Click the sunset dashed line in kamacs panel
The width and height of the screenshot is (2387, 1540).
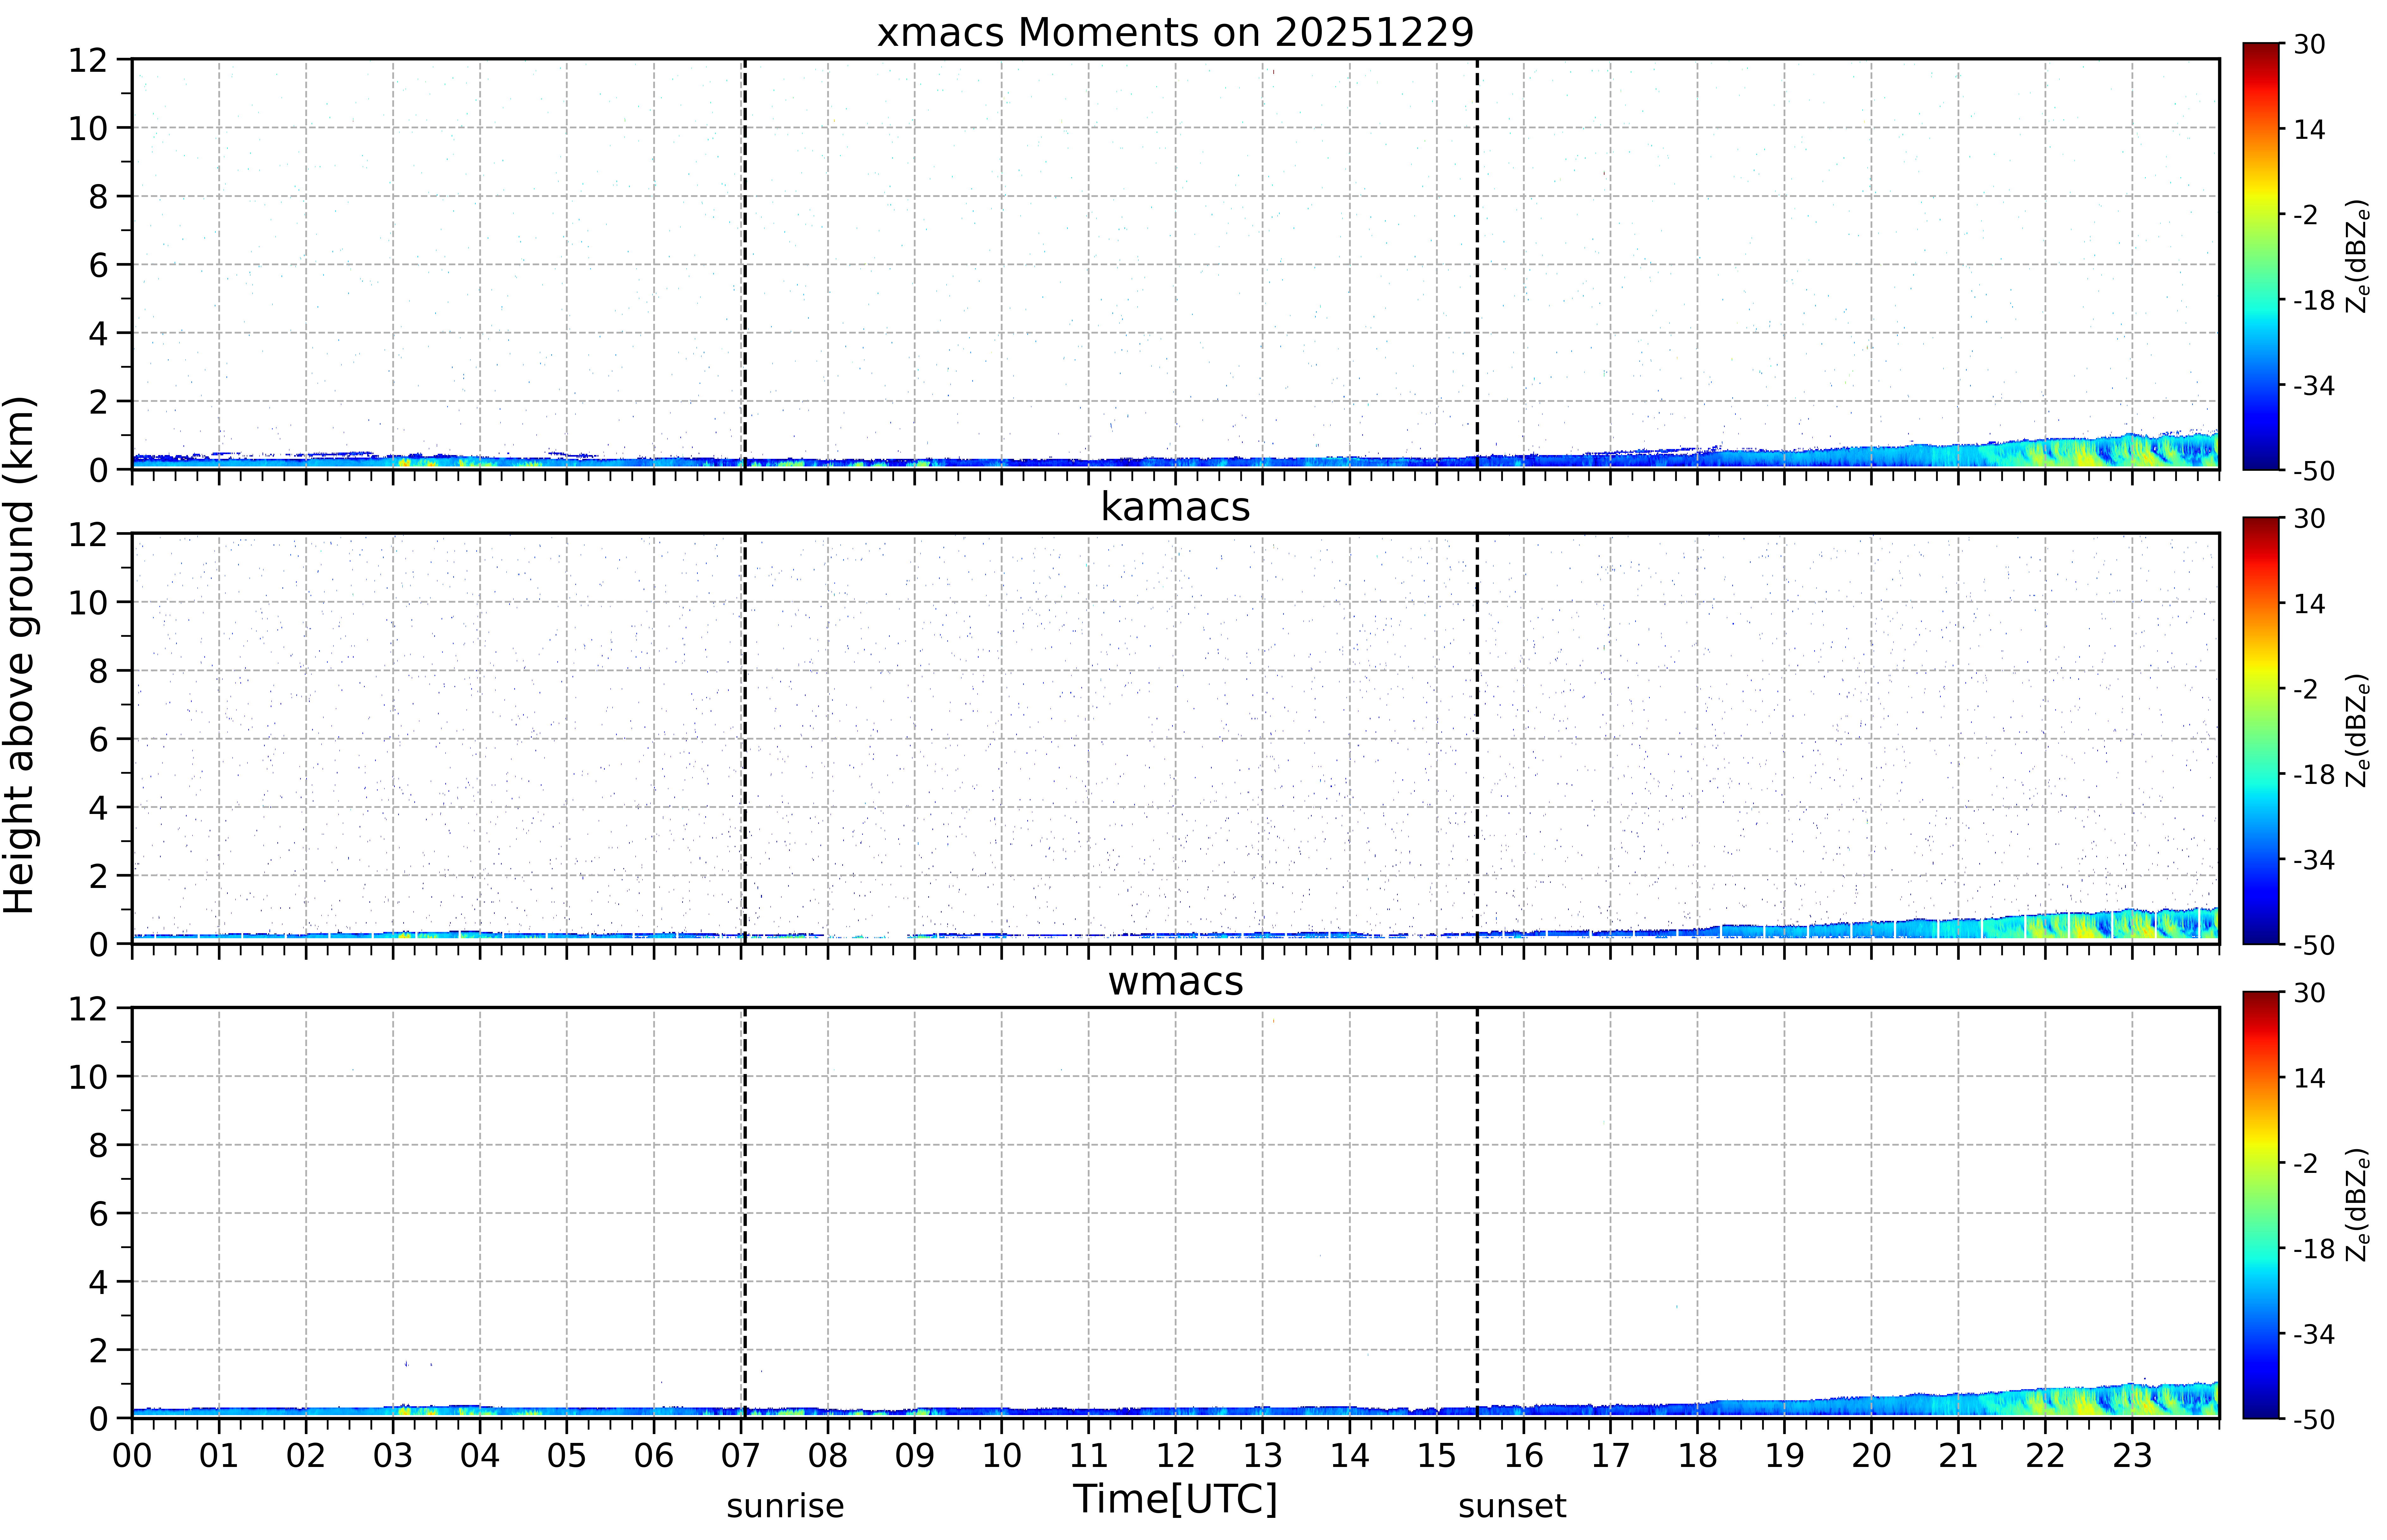tap(1477, 738)
